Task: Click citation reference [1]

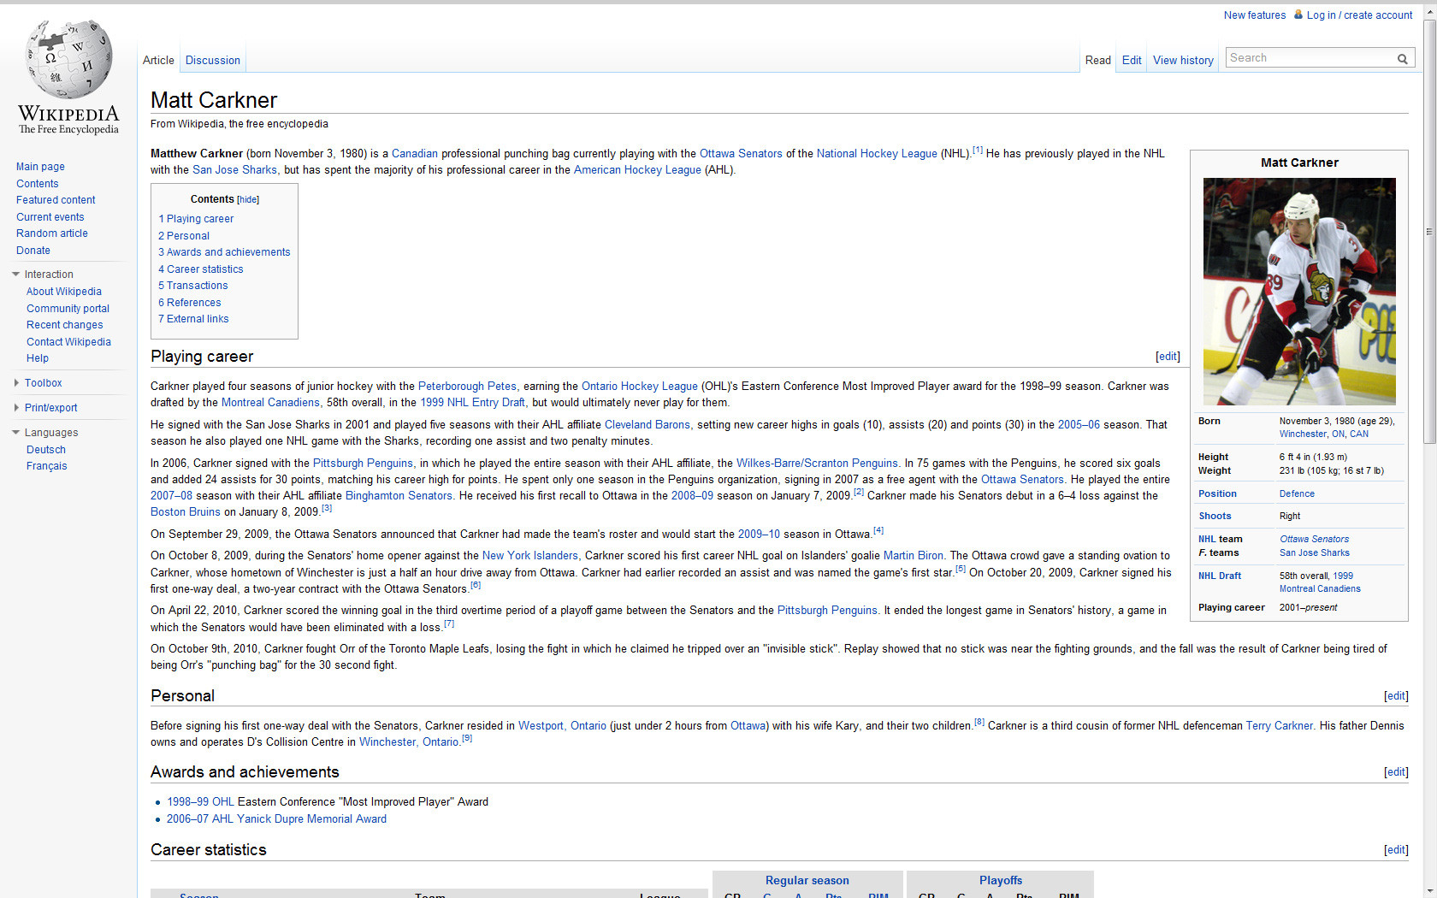Action: pyautogui.click(x=977, y=151)
